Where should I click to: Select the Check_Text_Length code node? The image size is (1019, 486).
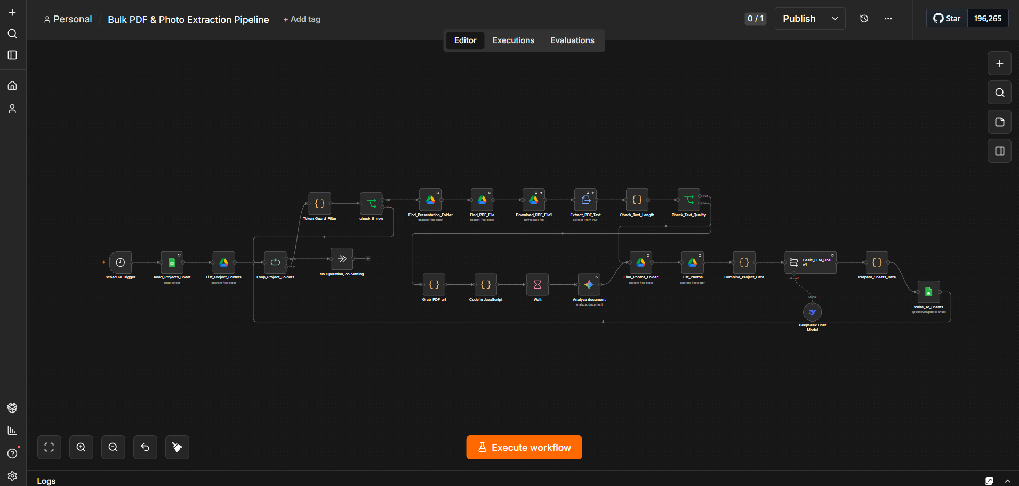[637, 200]
